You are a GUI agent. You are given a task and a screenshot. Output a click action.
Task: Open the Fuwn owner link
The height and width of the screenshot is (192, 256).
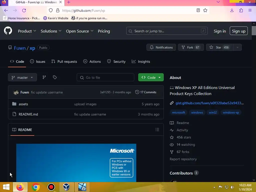tap(20, 48)
